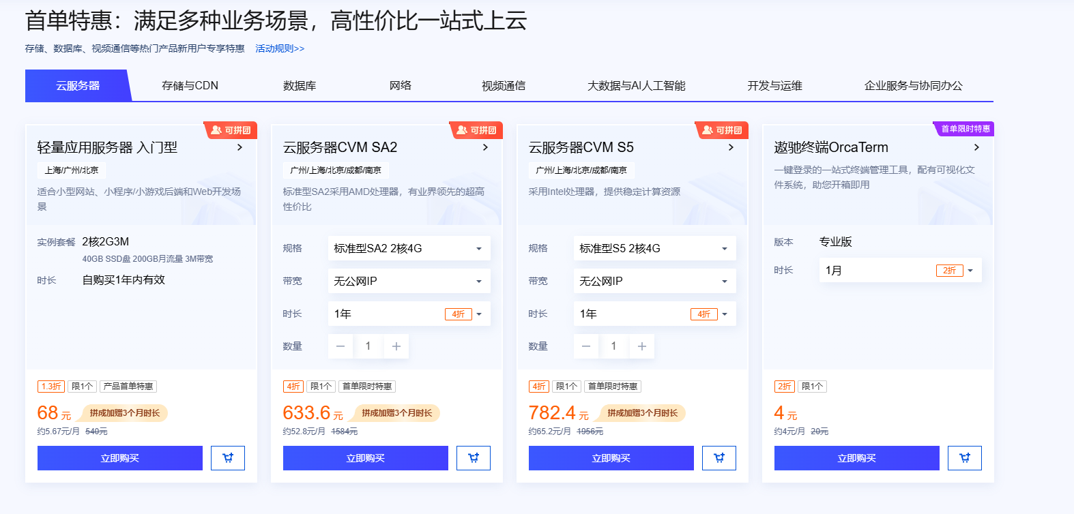This screenshot has height=514, width=1074.
Task: Switch to 数据库 tab
Action: click(300, 85)
